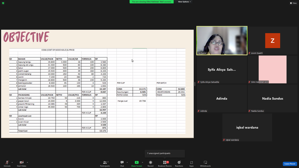Open the View Options dropdown
This screenshot has height=168, width=299.
(x=184, y=2)
